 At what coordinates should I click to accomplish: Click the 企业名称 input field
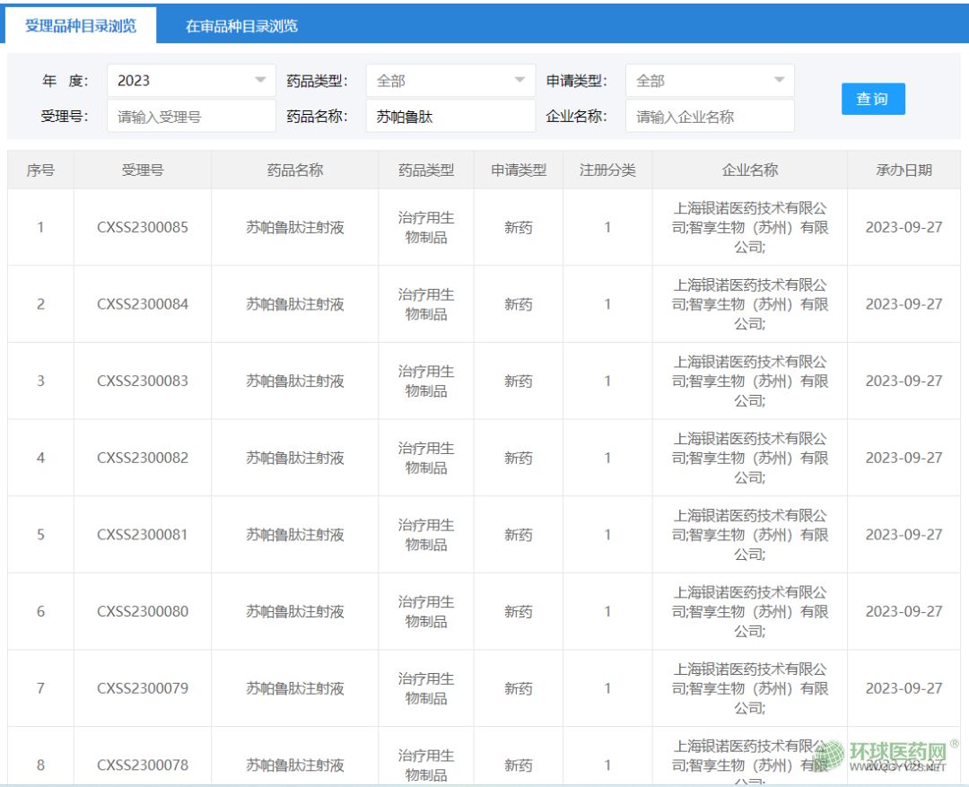[709, 117]
